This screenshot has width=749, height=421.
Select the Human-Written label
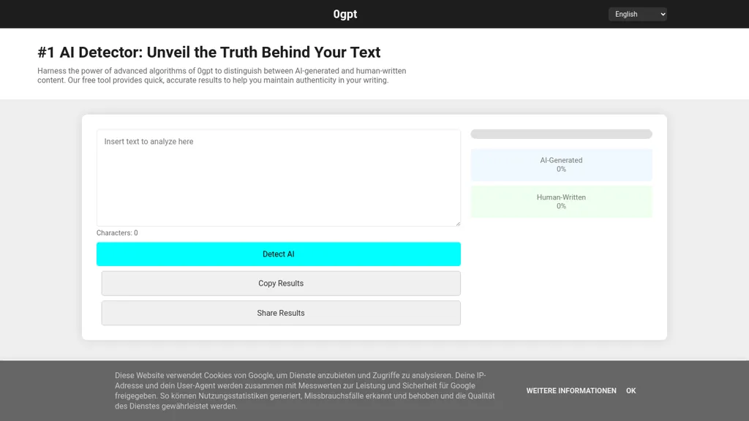(x=561, y=197)
